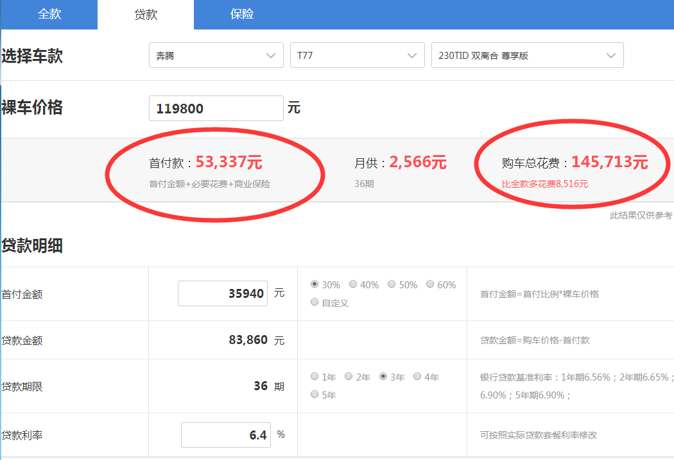Viewport: 674px width, 460px height.
Task: Switch to the 全款 tab
Action: tap(49, 15)
